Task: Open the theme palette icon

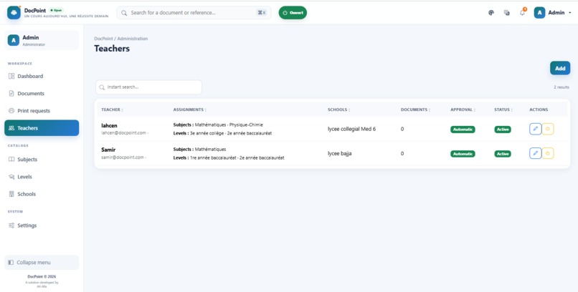Action: 491,12
